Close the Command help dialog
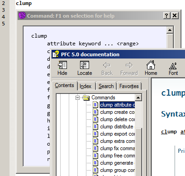Viewport: 185px width, 176px height. pyautogui.click(x=175, y=15)
